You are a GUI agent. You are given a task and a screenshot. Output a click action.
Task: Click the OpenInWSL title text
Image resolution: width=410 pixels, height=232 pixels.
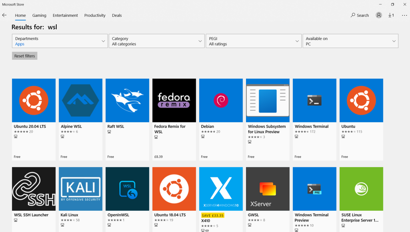[118, 215]
